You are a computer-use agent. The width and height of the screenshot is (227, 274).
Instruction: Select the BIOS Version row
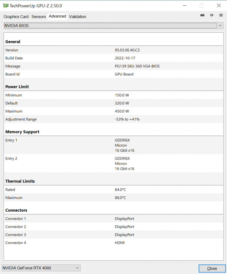pyautogui.click(x=114, y=50)
